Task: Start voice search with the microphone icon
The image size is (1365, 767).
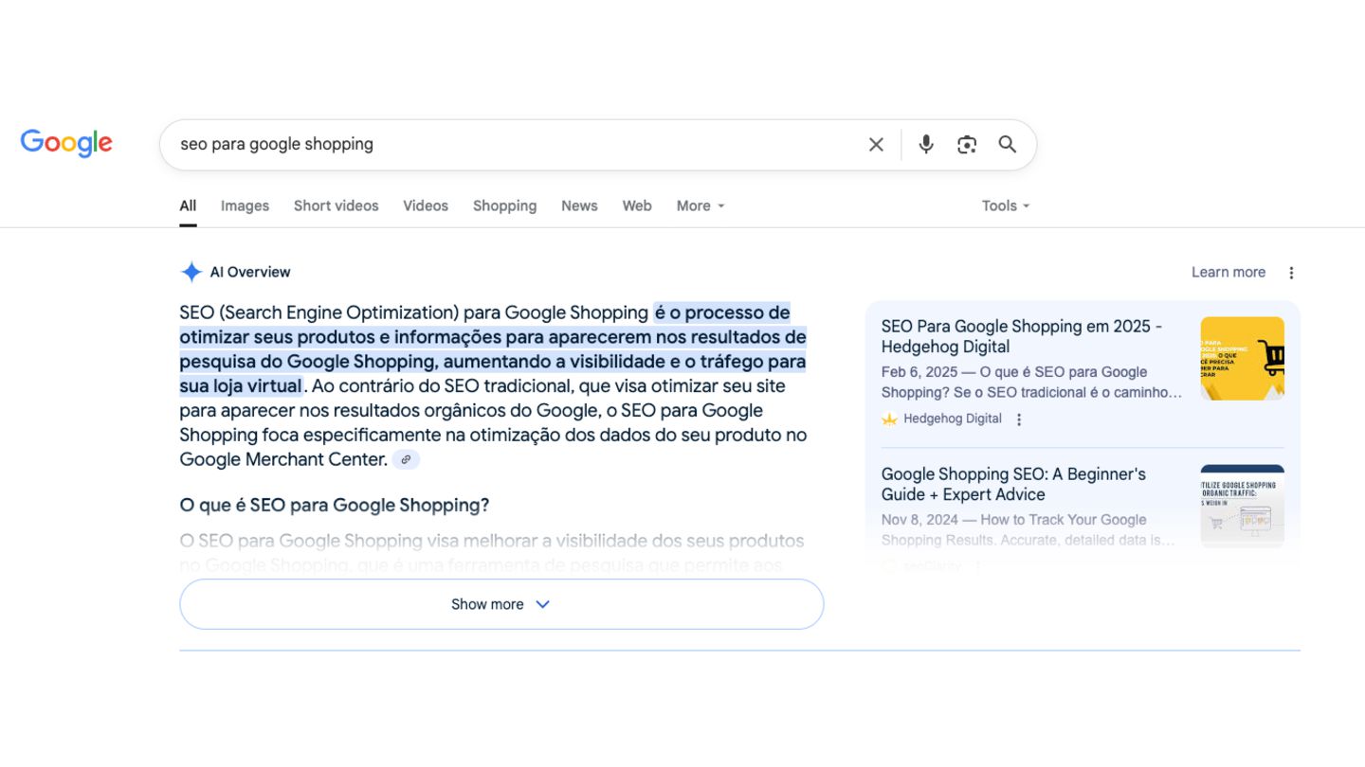Action: [x=926, y=144]
